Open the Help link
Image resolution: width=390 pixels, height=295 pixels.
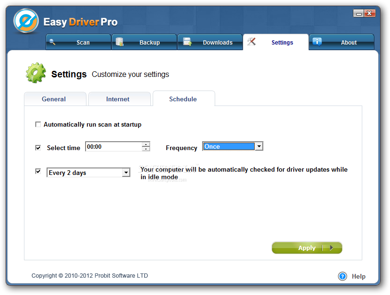click(359, 276)
